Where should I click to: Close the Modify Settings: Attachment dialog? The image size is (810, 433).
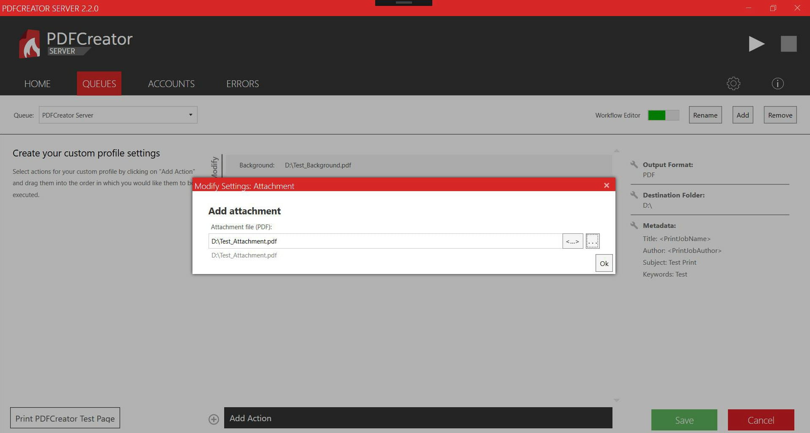tap(607, 185)
